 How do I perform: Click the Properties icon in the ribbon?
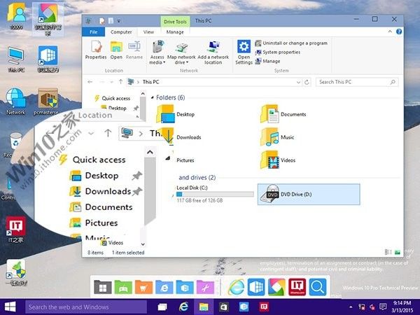[96, 50]
